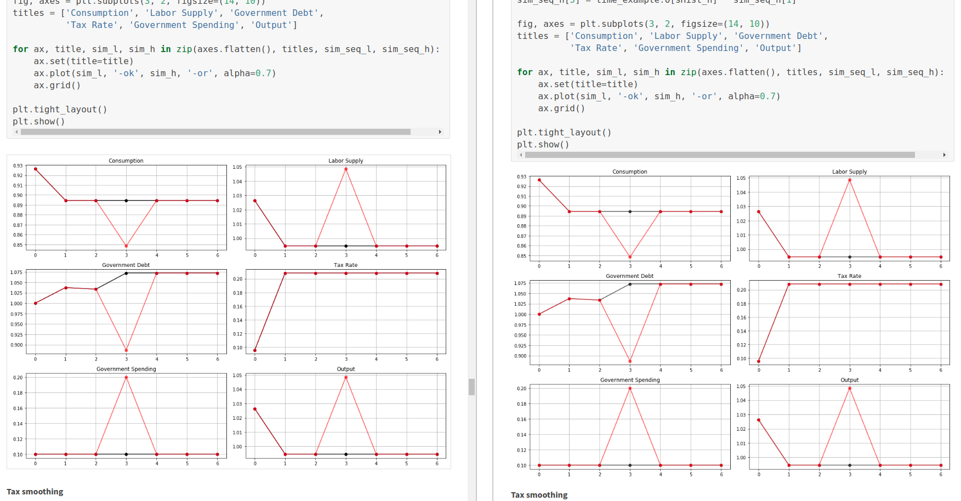Click 'ax.grid()' in the right code cell

[561, 109]
